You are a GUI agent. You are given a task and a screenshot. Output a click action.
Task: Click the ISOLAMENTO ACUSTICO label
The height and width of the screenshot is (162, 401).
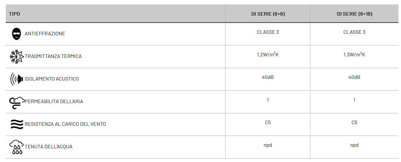(52, 79)
